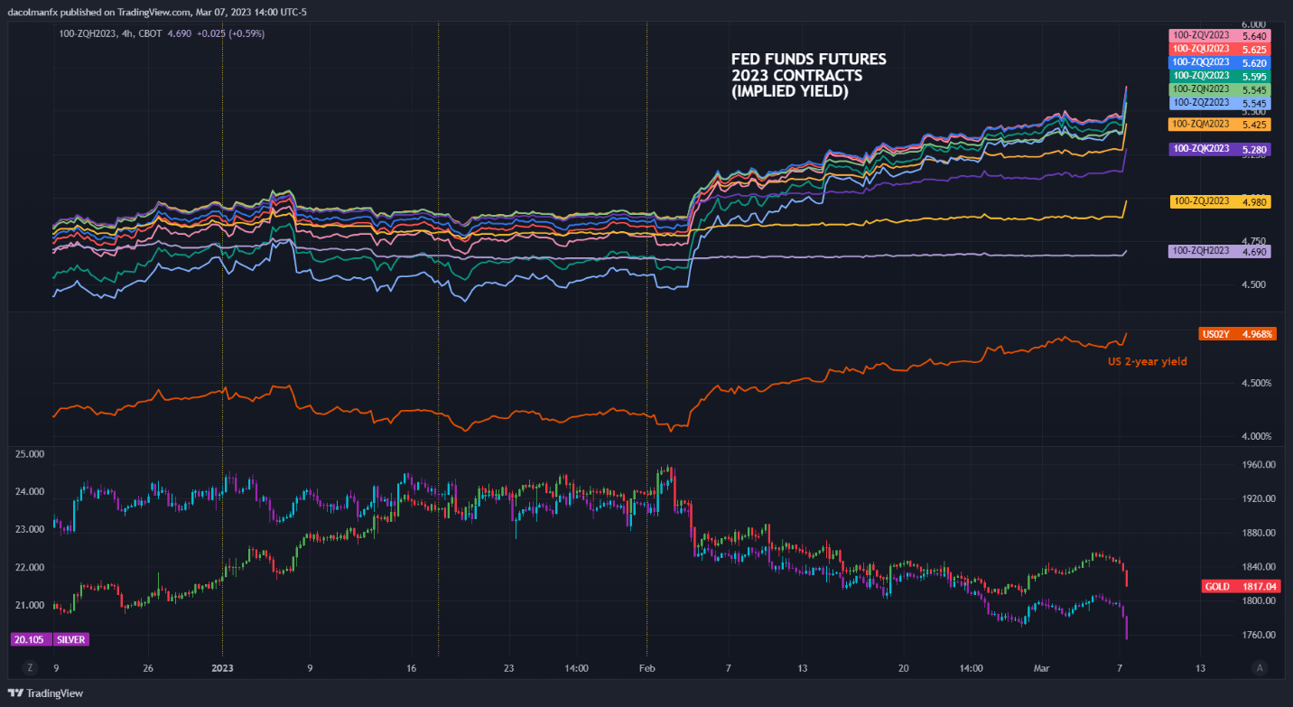This screenshot has width=1293, height=707.
Task: Click the 1800.00 gold axis value
Action: pos(1258,600)
